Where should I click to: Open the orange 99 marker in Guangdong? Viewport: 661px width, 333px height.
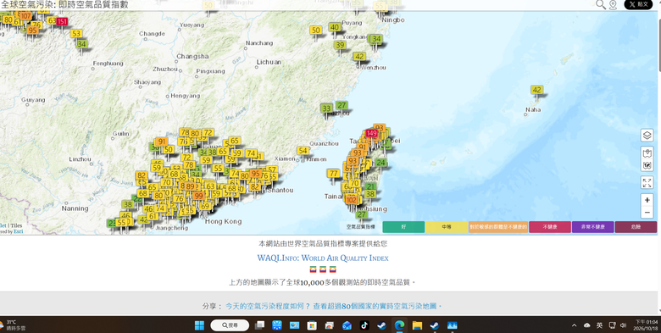198,196
